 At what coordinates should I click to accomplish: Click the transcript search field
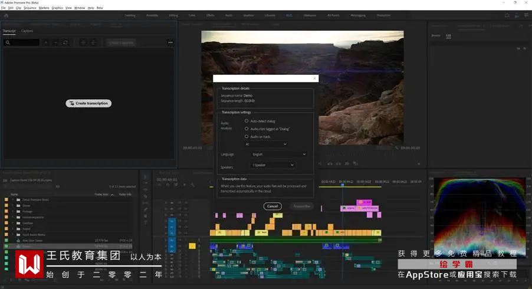(x=22, y=42)
